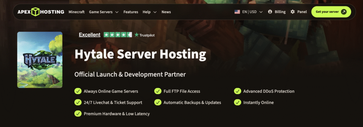This screenshot has width=363, height=127.
Task: Click the Get your server button
Action: (x=331, y=12)
